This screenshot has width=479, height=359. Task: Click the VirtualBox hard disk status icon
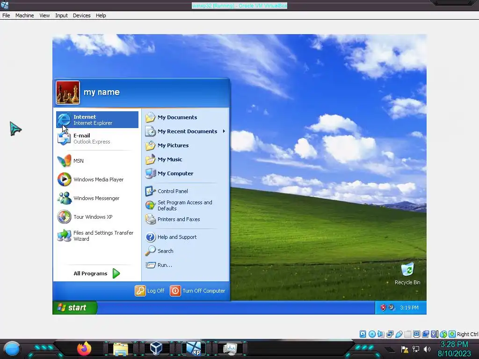(x=363, y=334)
